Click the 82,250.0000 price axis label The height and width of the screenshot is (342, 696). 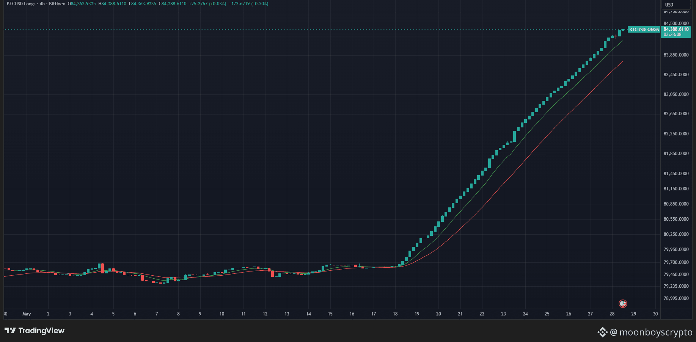[676, 134]
